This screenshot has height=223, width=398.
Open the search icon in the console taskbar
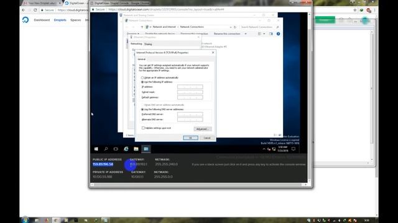tap(106, 149)
